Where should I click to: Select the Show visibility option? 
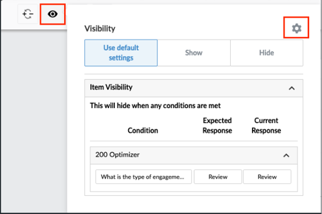click(x=194, y=53)
